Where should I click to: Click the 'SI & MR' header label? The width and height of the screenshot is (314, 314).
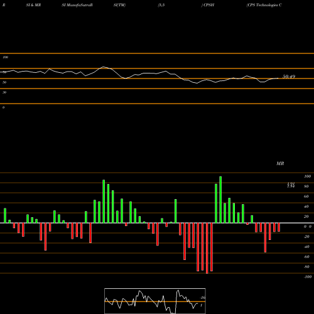tap(33, 5)
